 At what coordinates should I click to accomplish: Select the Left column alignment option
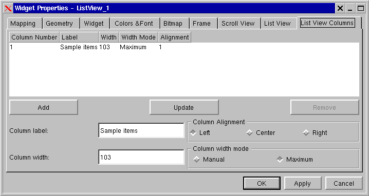[200, 133]
